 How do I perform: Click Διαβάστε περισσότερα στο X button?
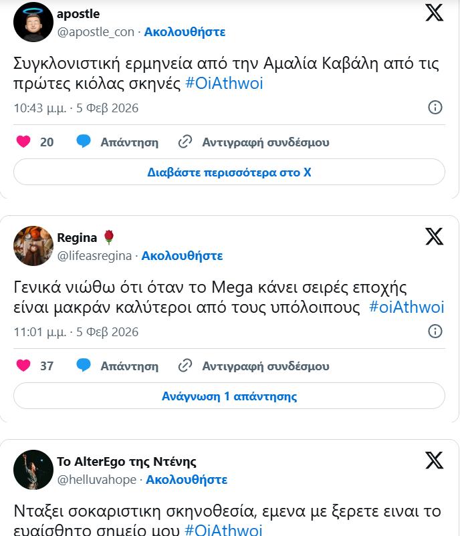click(229, 172)
